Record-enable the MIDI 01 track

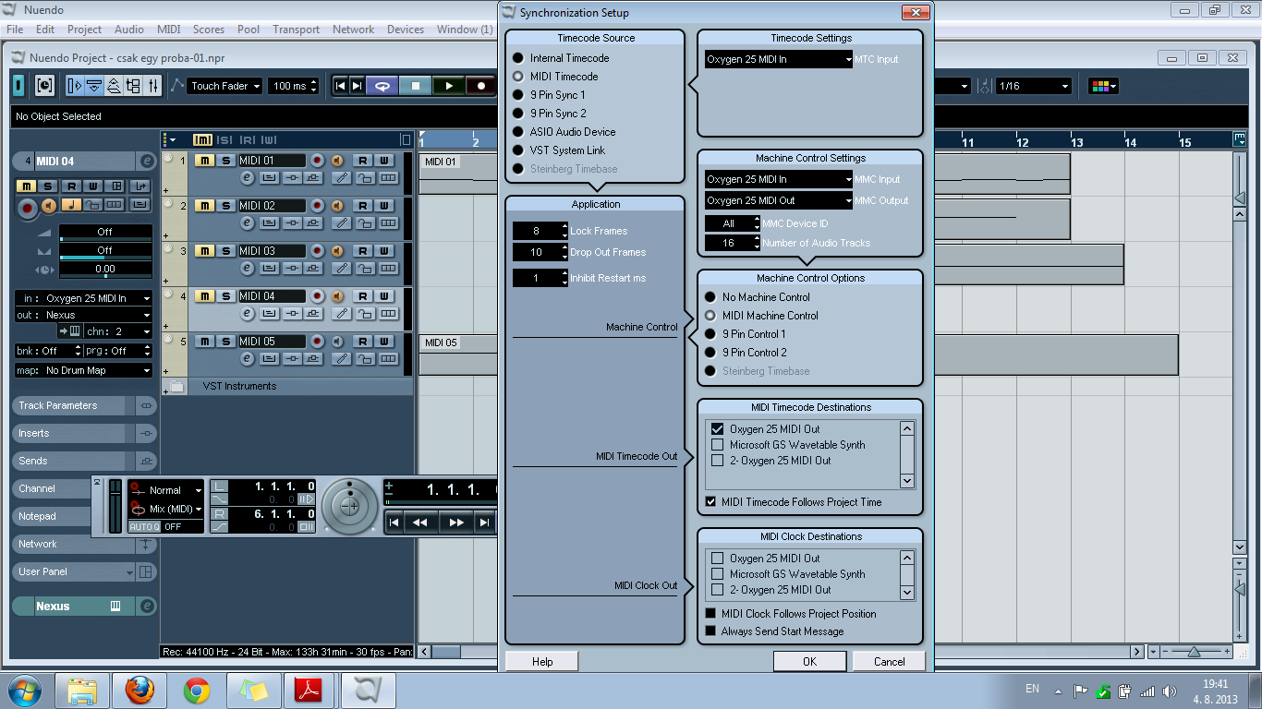(318, 161)
